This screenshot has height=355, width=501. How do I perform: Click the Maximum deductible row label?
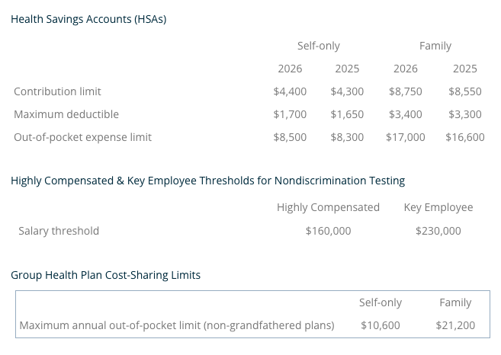coord(66,114)
